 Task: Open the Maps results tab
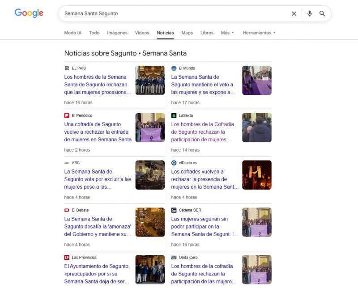pos(187,33)
